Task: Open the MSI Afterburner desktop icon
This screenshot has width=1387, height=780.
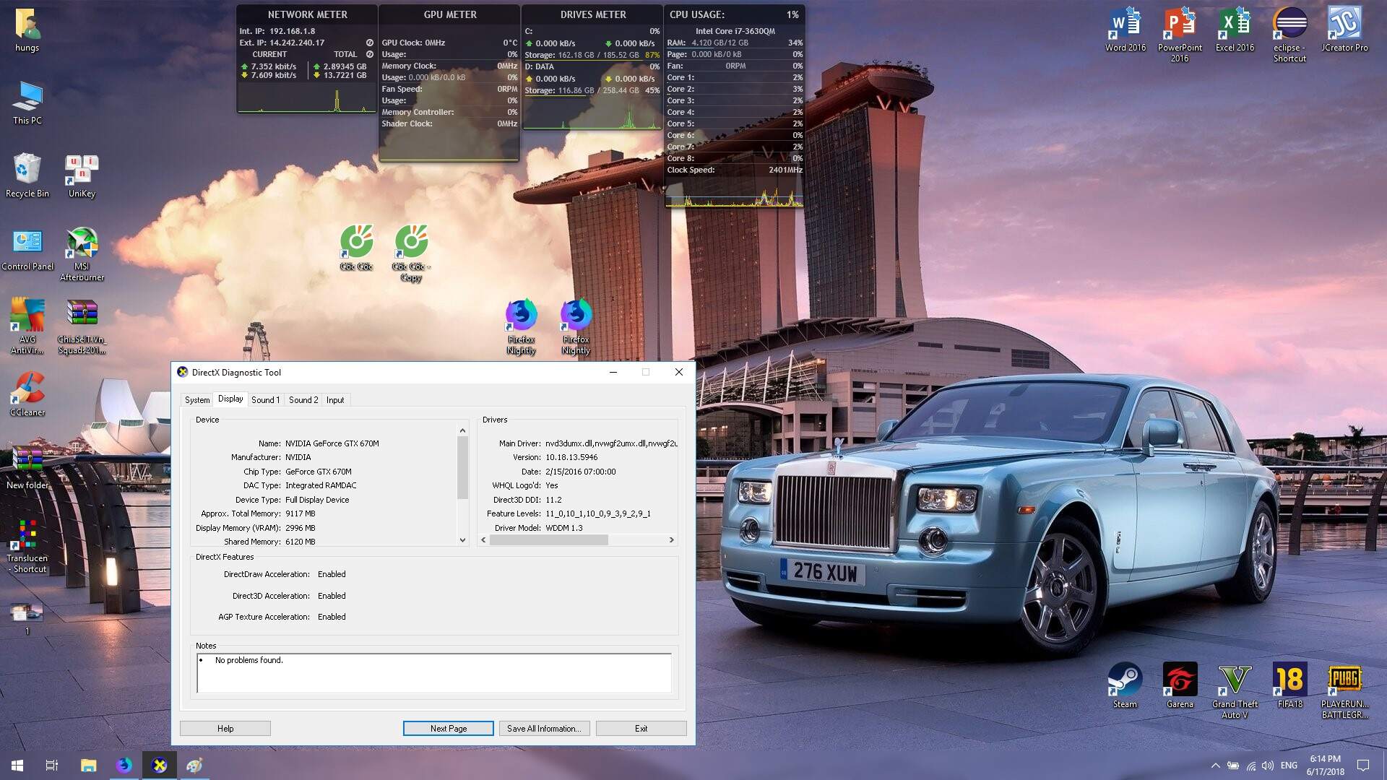Action: point(82,244)
